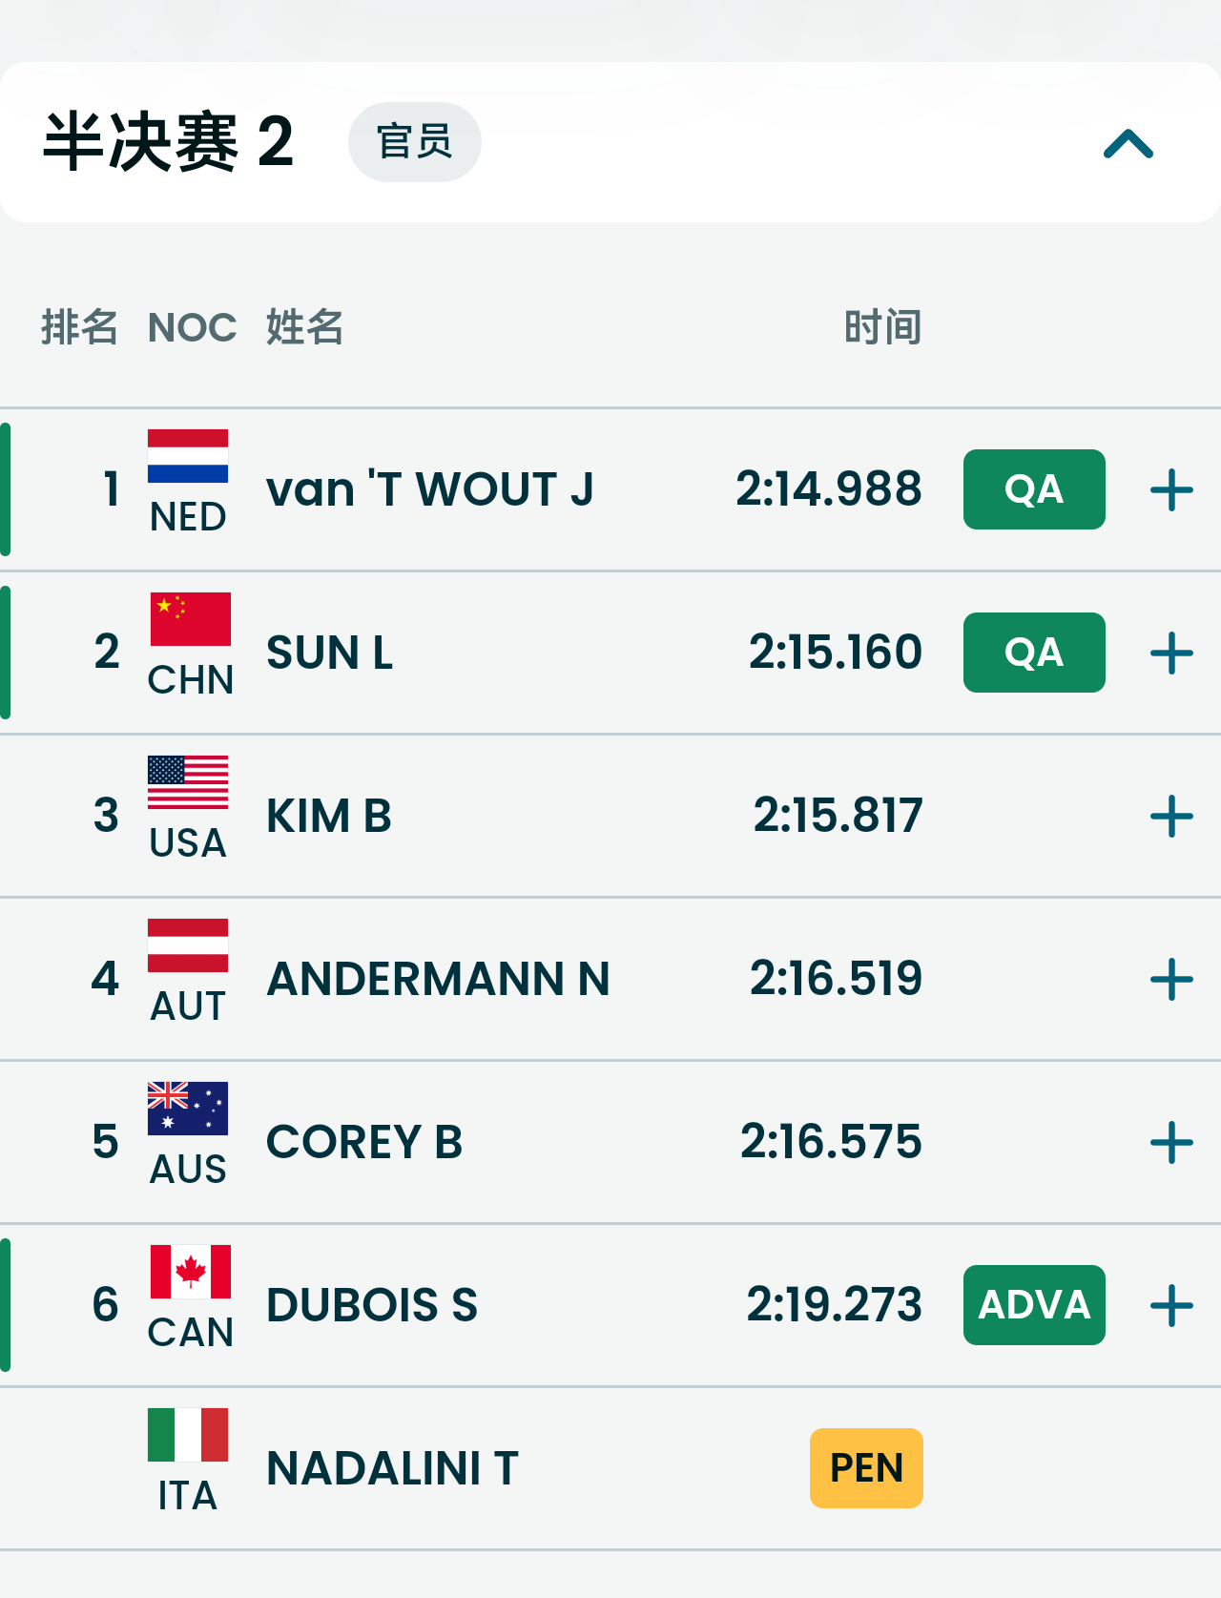Expand details for van 'T WOUT J

(1171, 490)
